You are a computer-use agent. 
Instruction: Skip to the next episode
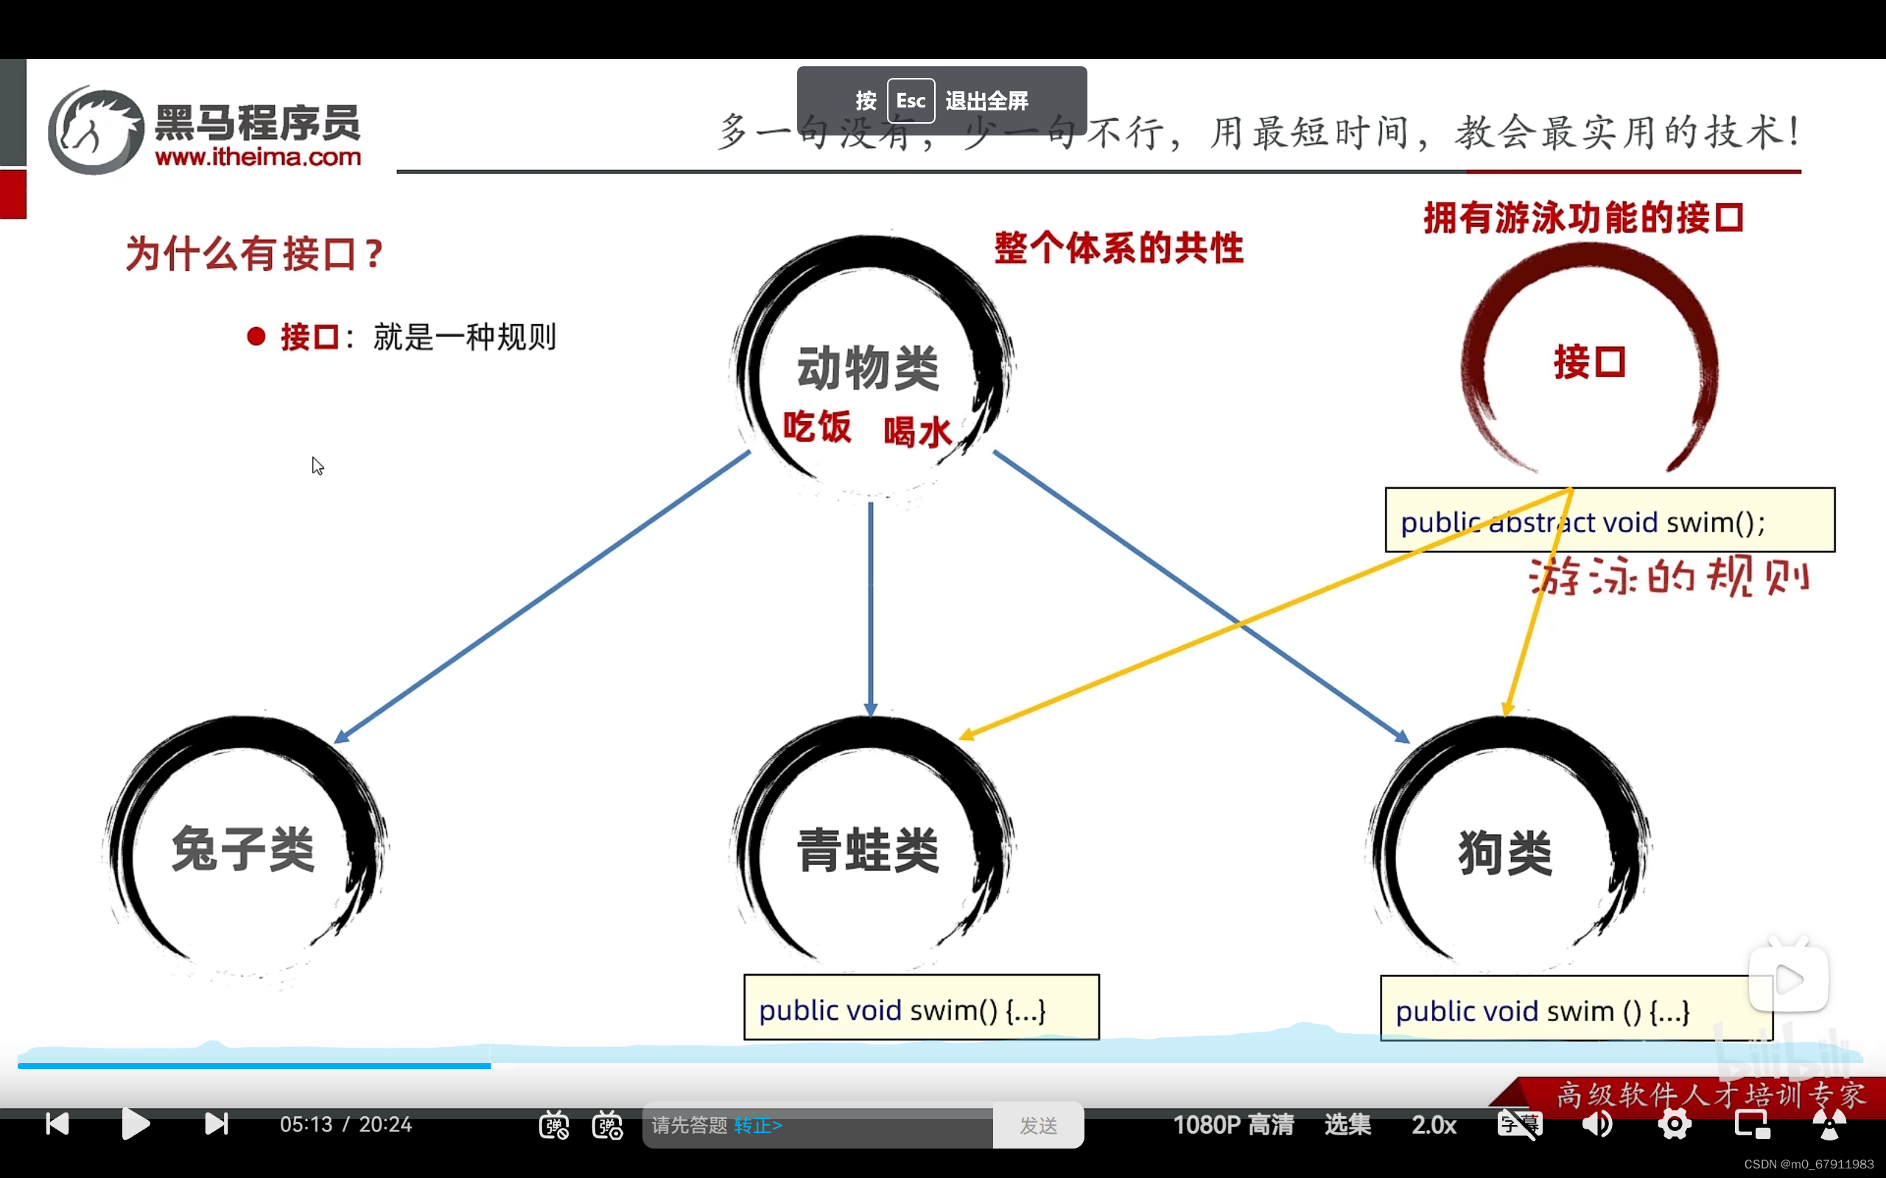click(217, 1124)
